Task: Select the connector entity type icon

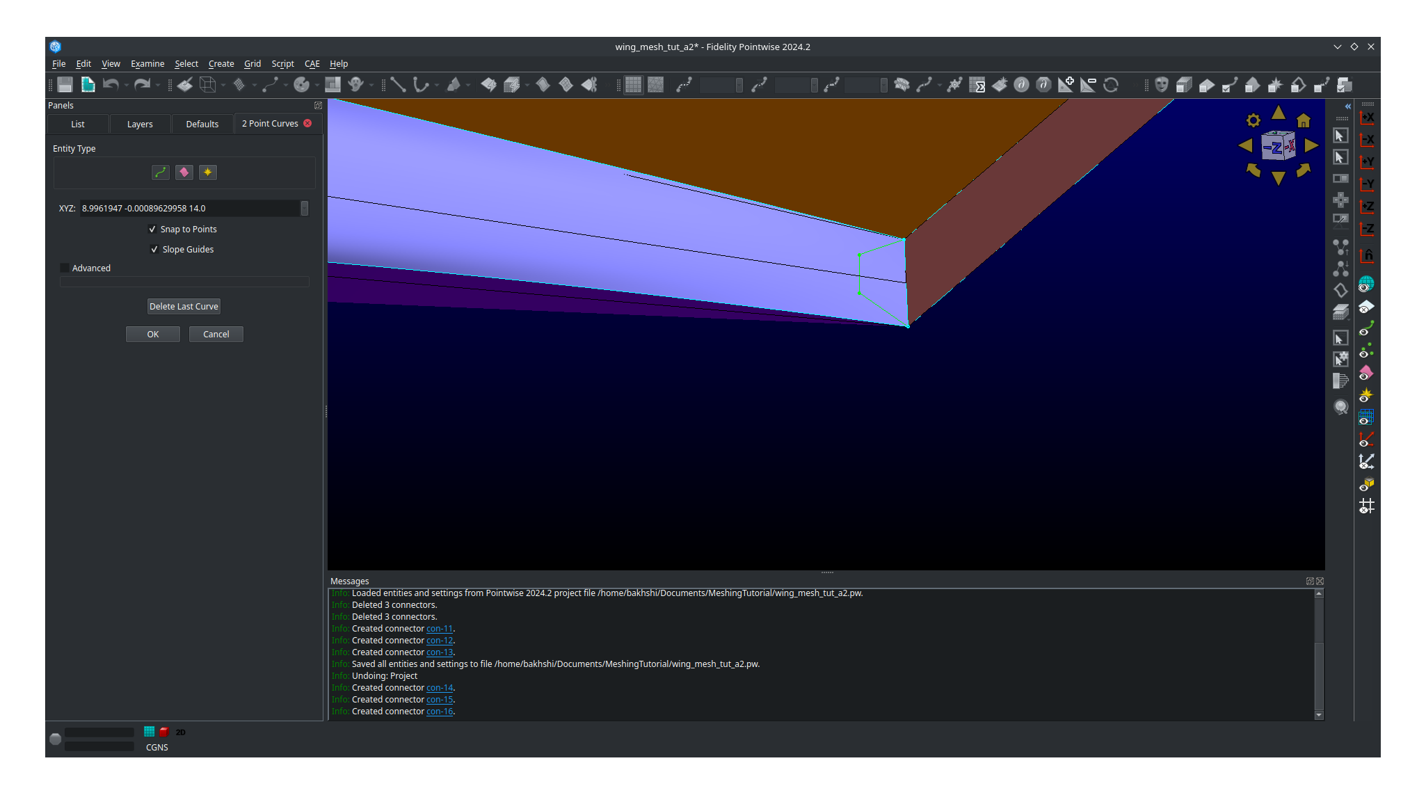Action: [161, 172]
